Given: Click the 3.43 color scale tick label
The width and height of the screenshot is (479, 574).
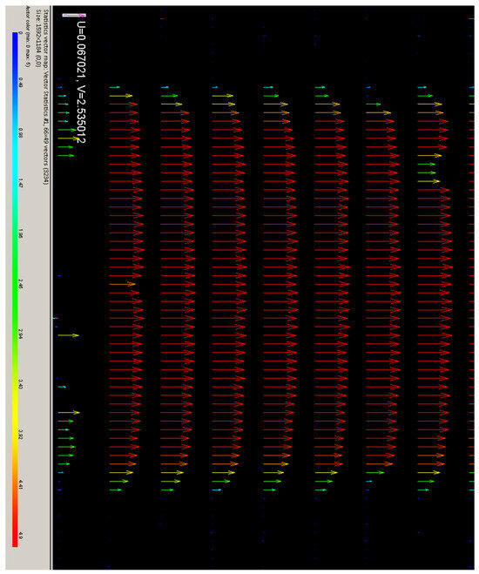Looking at the screenshot, I should pyautogui.click(x=21, y=383).
